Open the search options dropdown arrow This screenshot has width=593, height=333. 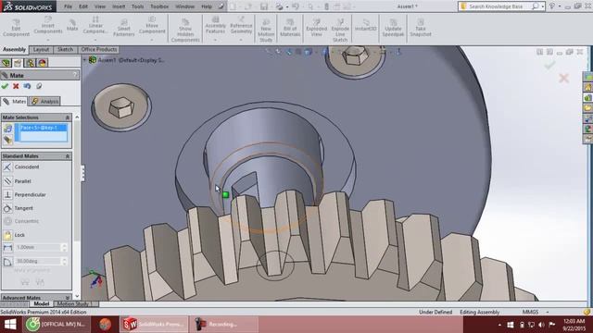pos(542,6)
